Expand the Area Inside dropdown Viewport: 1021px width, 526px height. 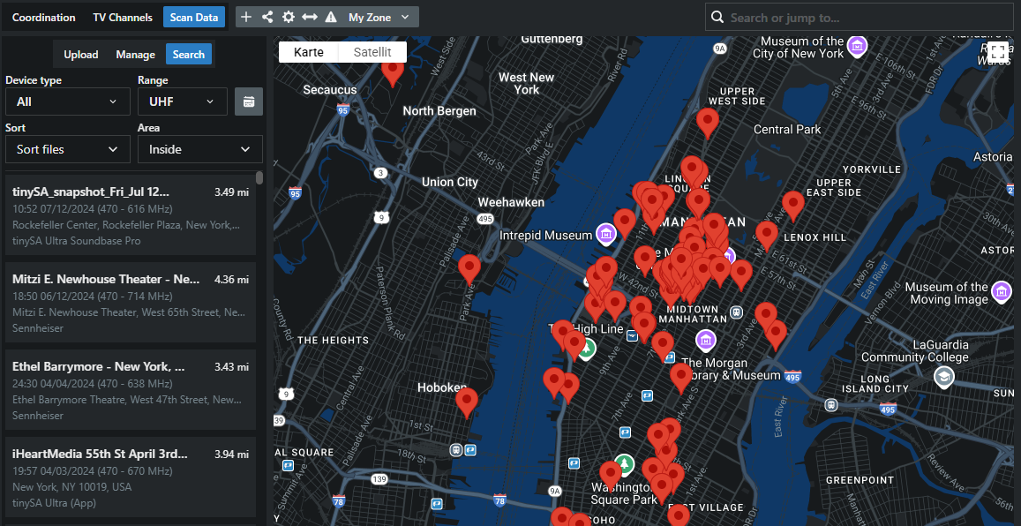pyautogui.click(x=199, y=149)
